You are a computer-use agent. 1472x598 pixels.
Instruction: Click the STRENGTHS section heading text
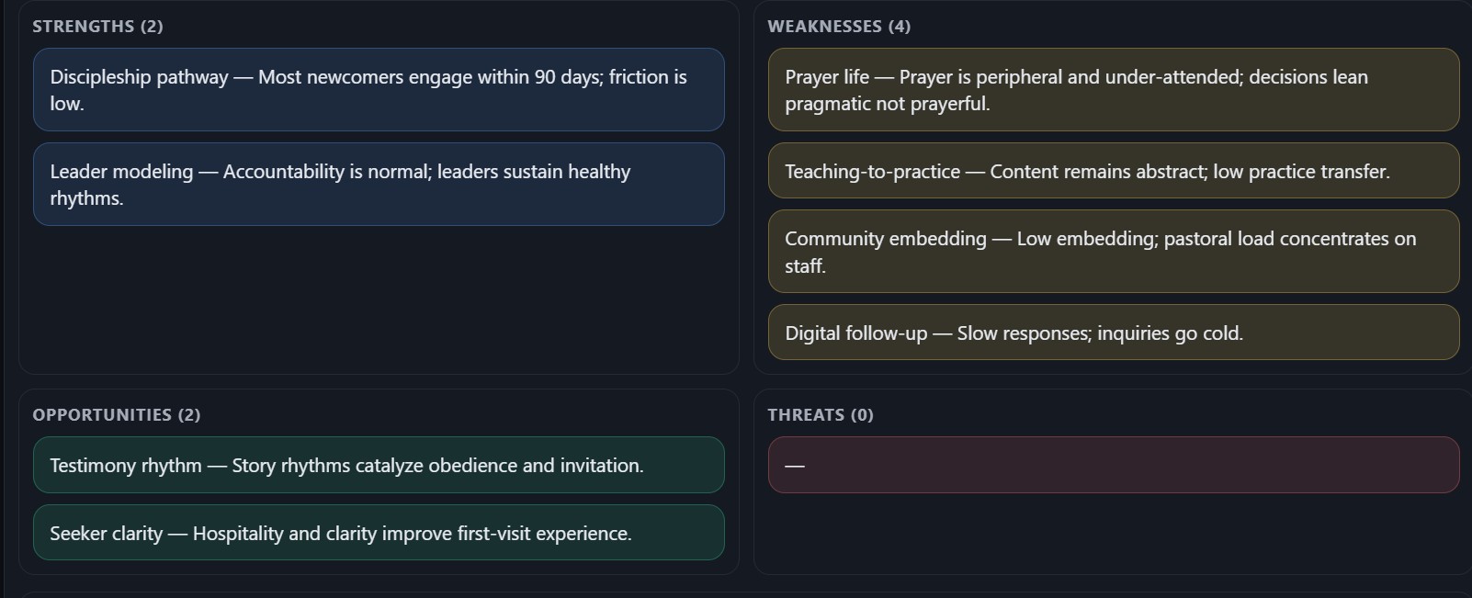pyautogui.click(x=84, y=27)
